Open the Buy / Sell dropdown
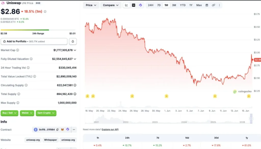The image size is (261, 149). tap(9, 113)
